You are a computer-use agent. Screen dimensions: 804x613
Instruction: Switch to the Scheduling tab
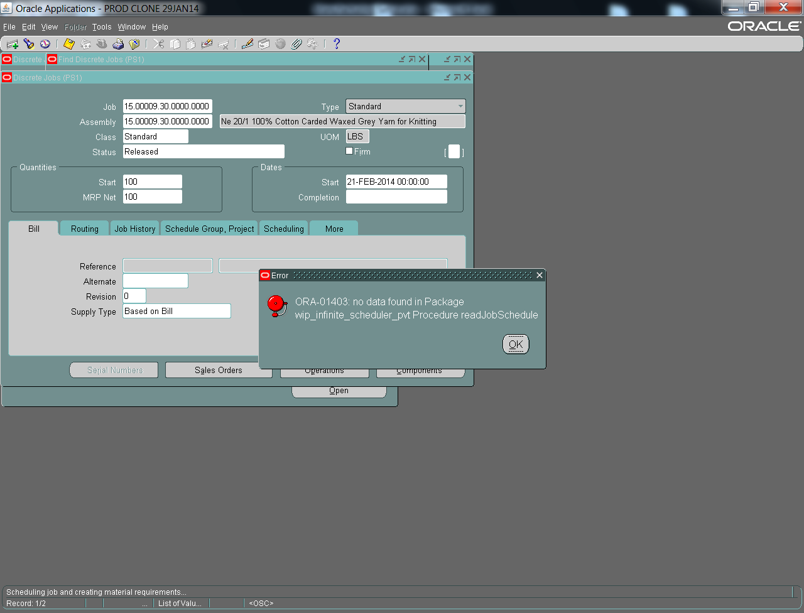(x=284, y=229)
